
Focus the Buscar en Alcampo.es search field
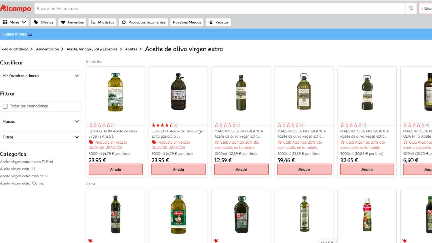[x=220, y=9]
